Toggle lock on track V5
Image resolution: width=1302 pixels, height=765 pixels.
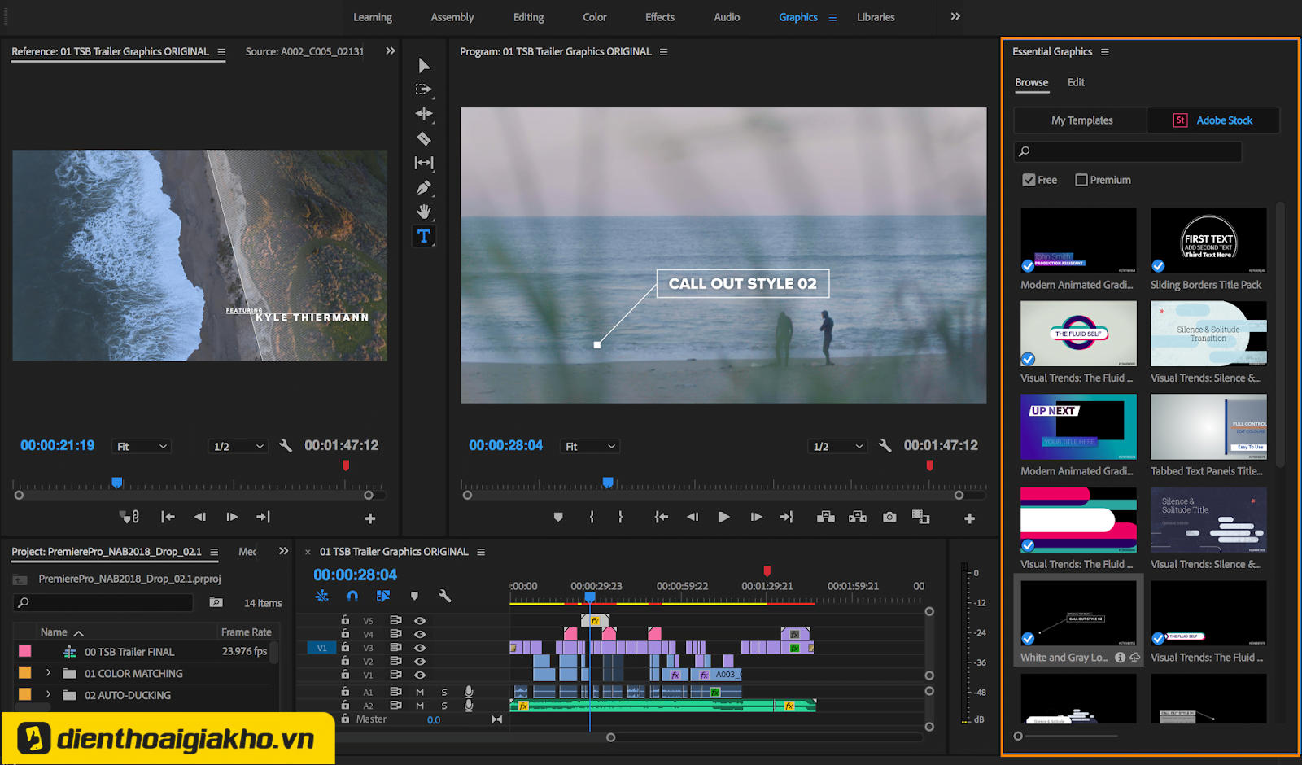click(345, 620)
